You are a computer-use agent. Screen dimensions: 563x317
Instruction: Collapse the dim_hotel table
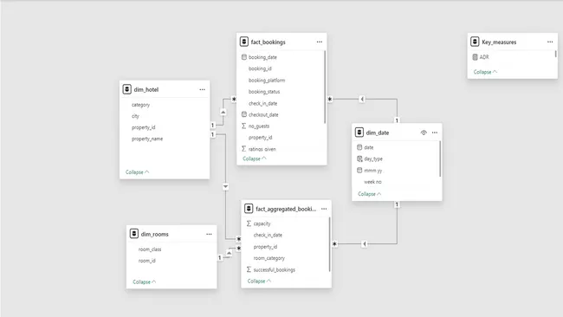coord(137,172)
